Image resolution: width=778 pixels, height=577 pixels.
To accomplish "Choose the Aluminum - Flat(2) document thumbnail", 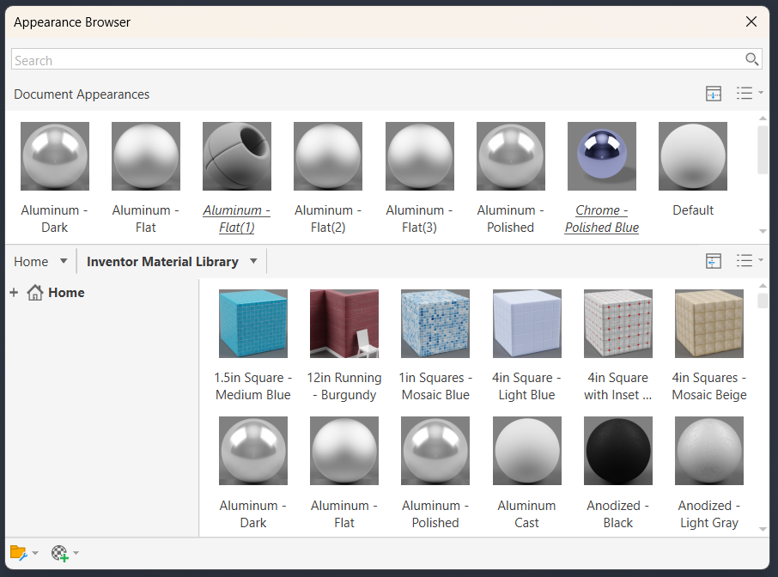I will (x=328, y=156).
